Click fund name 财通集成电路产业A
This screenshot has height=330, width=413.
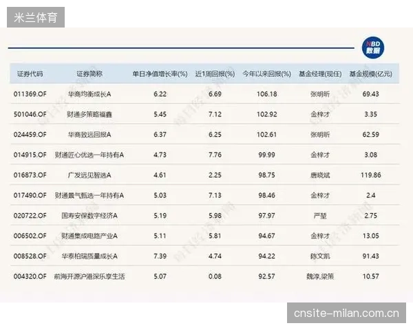click(89, 236)
